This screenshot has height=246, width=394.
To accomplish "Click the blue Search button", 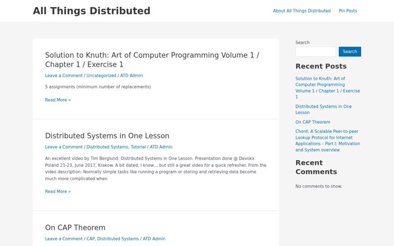I will (x=350, y=52).
